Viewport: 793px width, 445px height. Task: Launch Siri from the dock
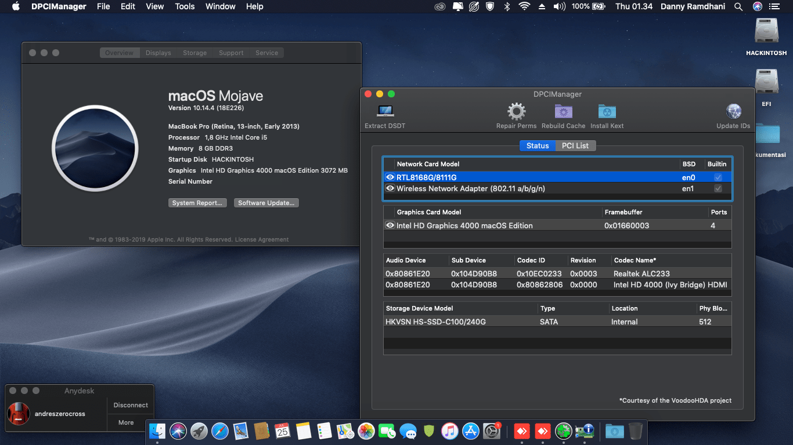[x=178, y=431]
